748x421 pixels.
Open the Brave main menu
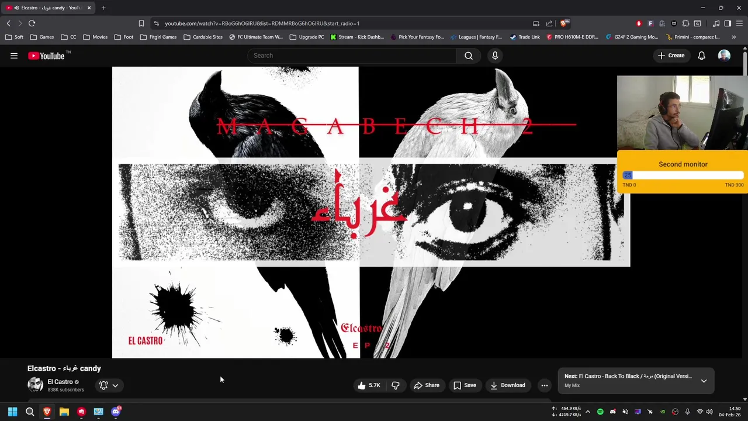click(x=739, y=23)
